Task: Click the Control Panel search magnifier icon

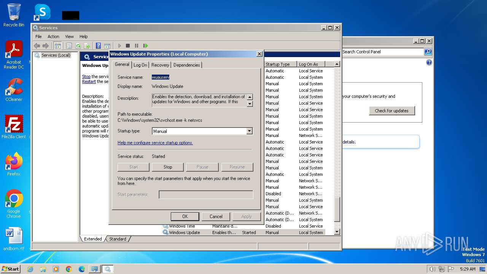Action: (x=428, y=52)
